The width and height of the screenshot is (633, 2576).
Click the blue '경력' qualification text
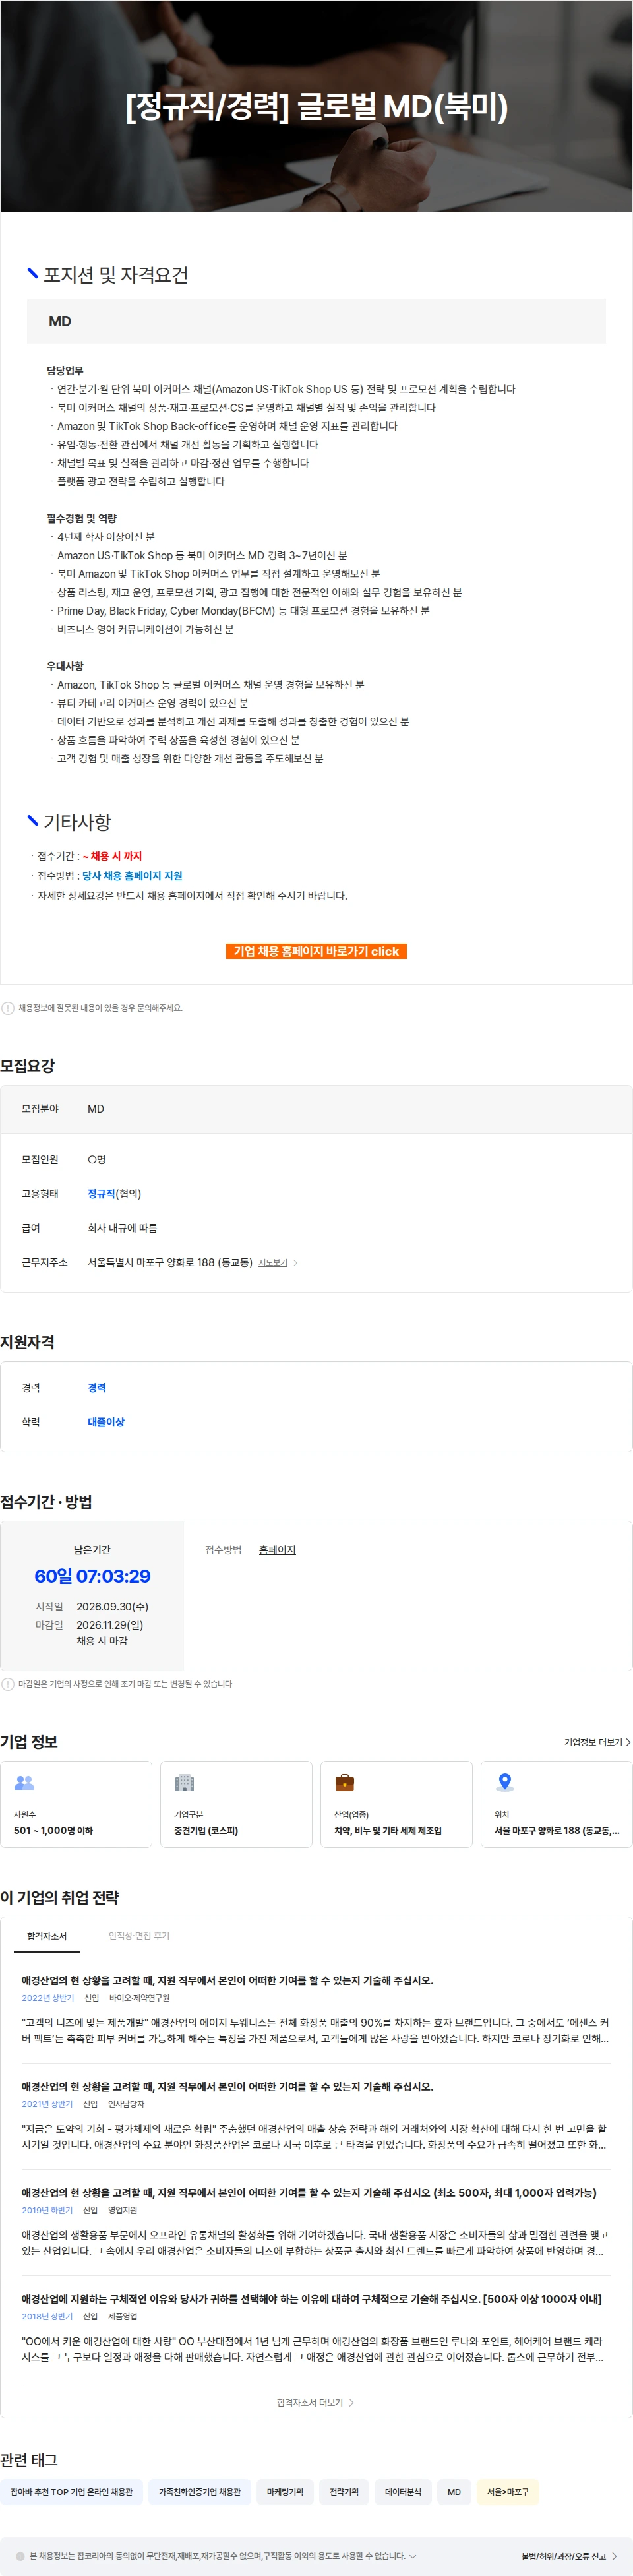pos(97,1388)
